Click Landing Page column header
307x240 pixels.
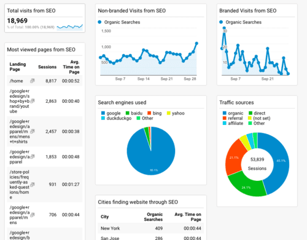[18, 67]
